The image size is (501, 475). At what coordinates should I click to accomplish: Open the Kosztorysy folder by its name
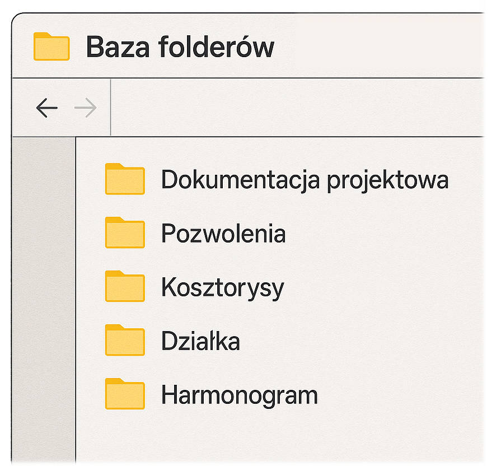click(222, 287)
